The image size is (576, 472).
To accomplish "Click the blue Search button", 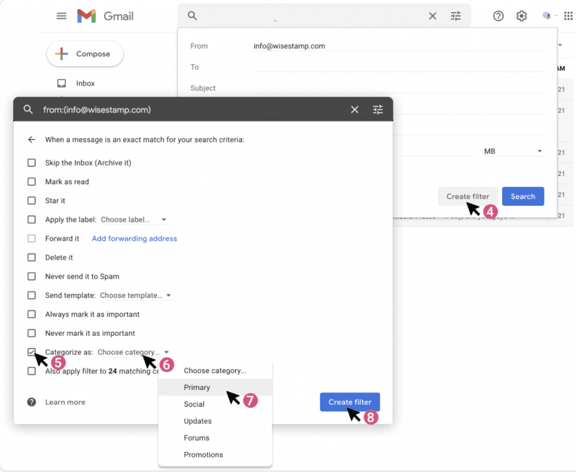I will click(x=523, y=196).
